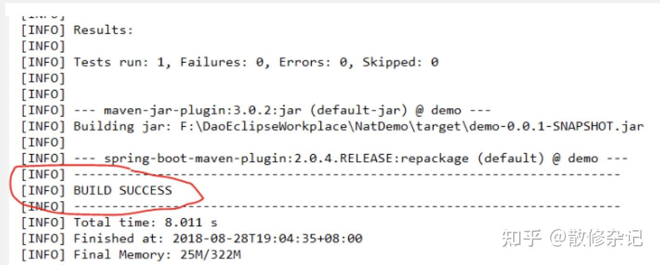
Task: Click the "Results:" line in the console
Action: [103, 30]
